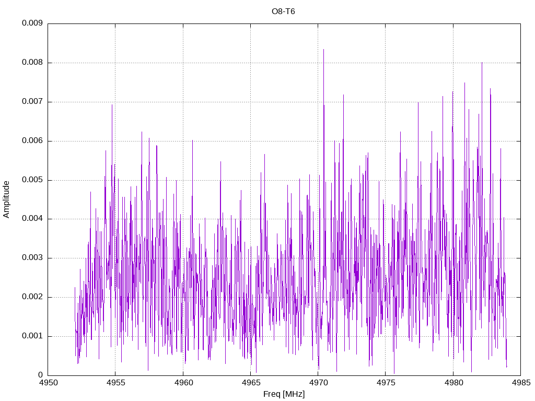
Task: Click the 0.003 y-axis tick label
Action: [32, 258]
